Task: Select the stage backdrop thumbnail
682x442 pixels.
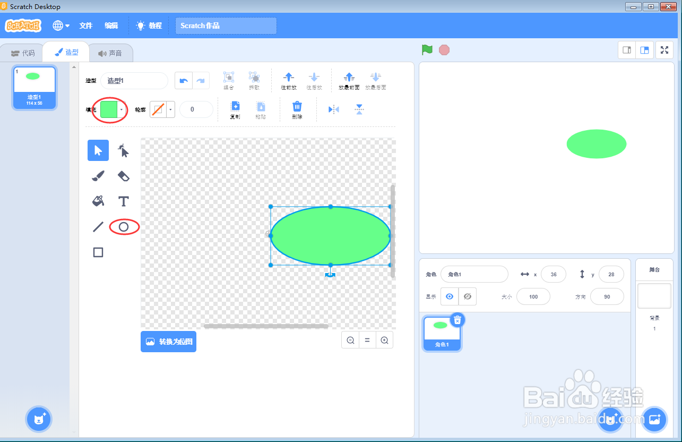Action: pyautogui.click(x=654, y=296)
